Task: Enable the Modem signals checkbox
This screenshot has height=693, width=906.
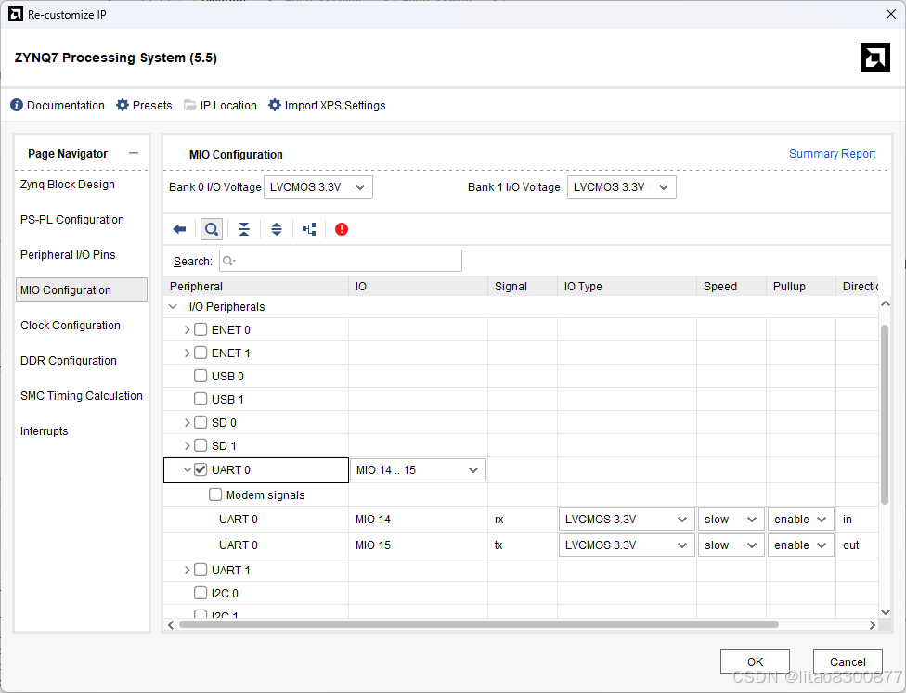Action: pyautogui.click(x=215, y=494)
